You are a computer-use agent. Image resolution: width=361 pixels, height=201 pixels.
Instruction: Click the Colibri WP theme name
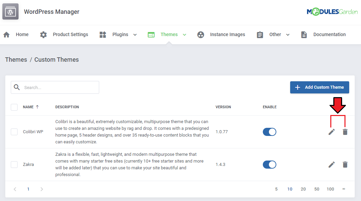coord(33,132)
